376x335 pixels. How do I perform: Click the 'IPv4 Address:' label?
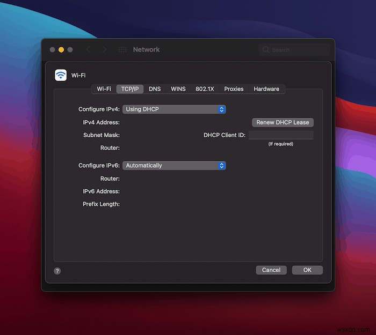click(x=101, y=123)
